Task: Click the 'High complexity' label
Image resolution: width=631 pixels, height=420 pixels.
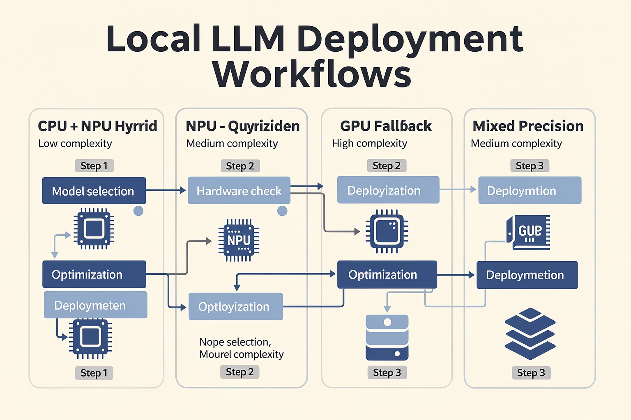Action: [370, 143]
